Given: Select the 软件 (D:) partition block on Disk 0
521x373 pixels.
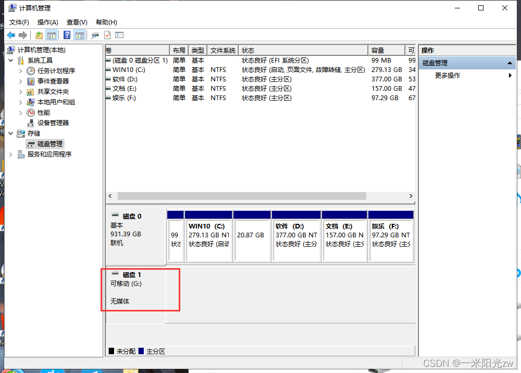Looking at the screenshot, I should click(296, 236).
